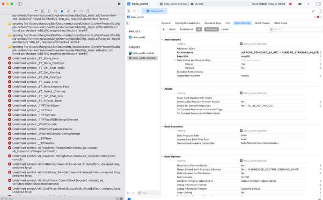
Task: Choose My Mac run destination
Action: click(197, 4)
